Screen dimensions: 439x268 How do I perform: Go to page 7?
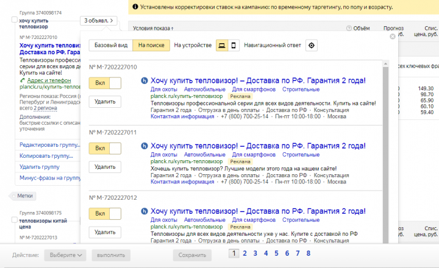pyautogui.click(x=298, y=253)
